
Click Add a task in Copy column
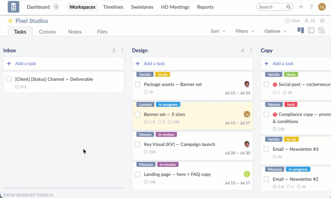tap(296, 64)
